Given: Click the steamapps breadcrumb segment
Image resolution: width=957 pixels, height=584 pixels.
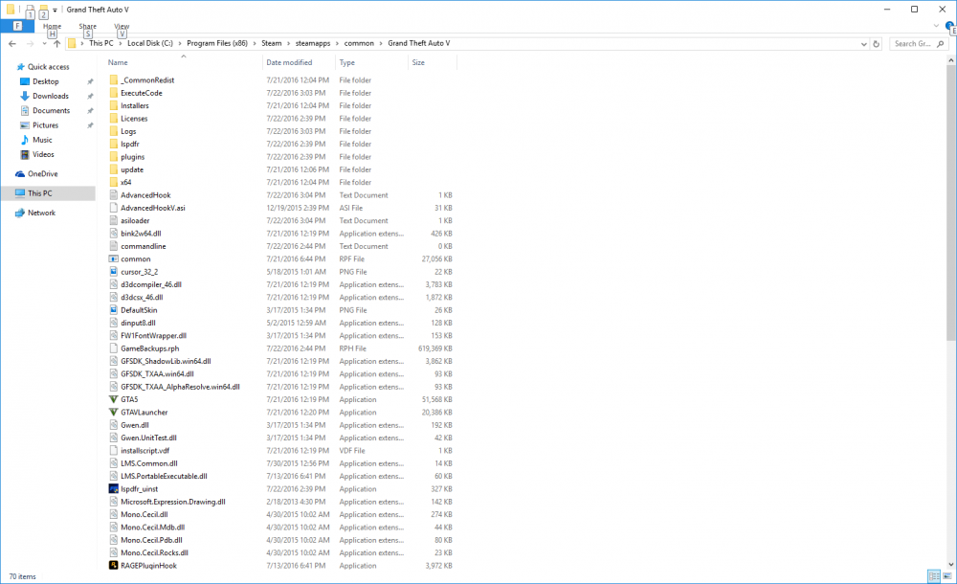Looking at the screenshot, I should pos(313,43).
